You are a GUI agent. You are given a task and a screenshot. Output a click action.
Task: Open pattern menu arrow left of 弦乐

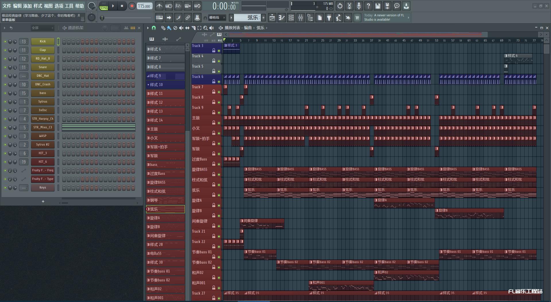231,18
